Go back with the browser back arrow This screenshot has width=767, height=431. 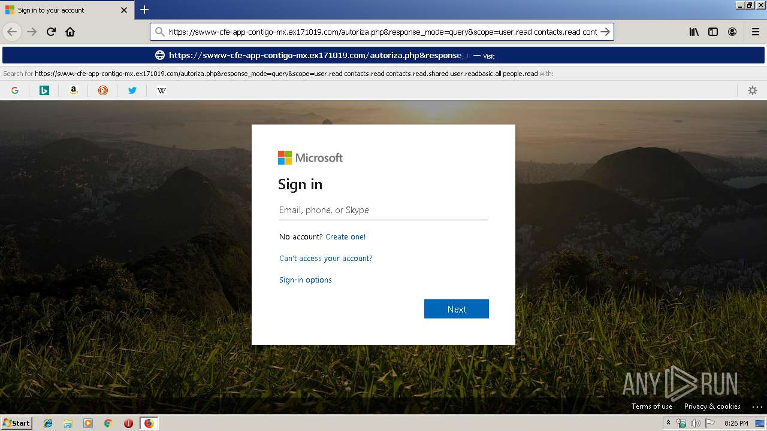click(x=12, y=32)
